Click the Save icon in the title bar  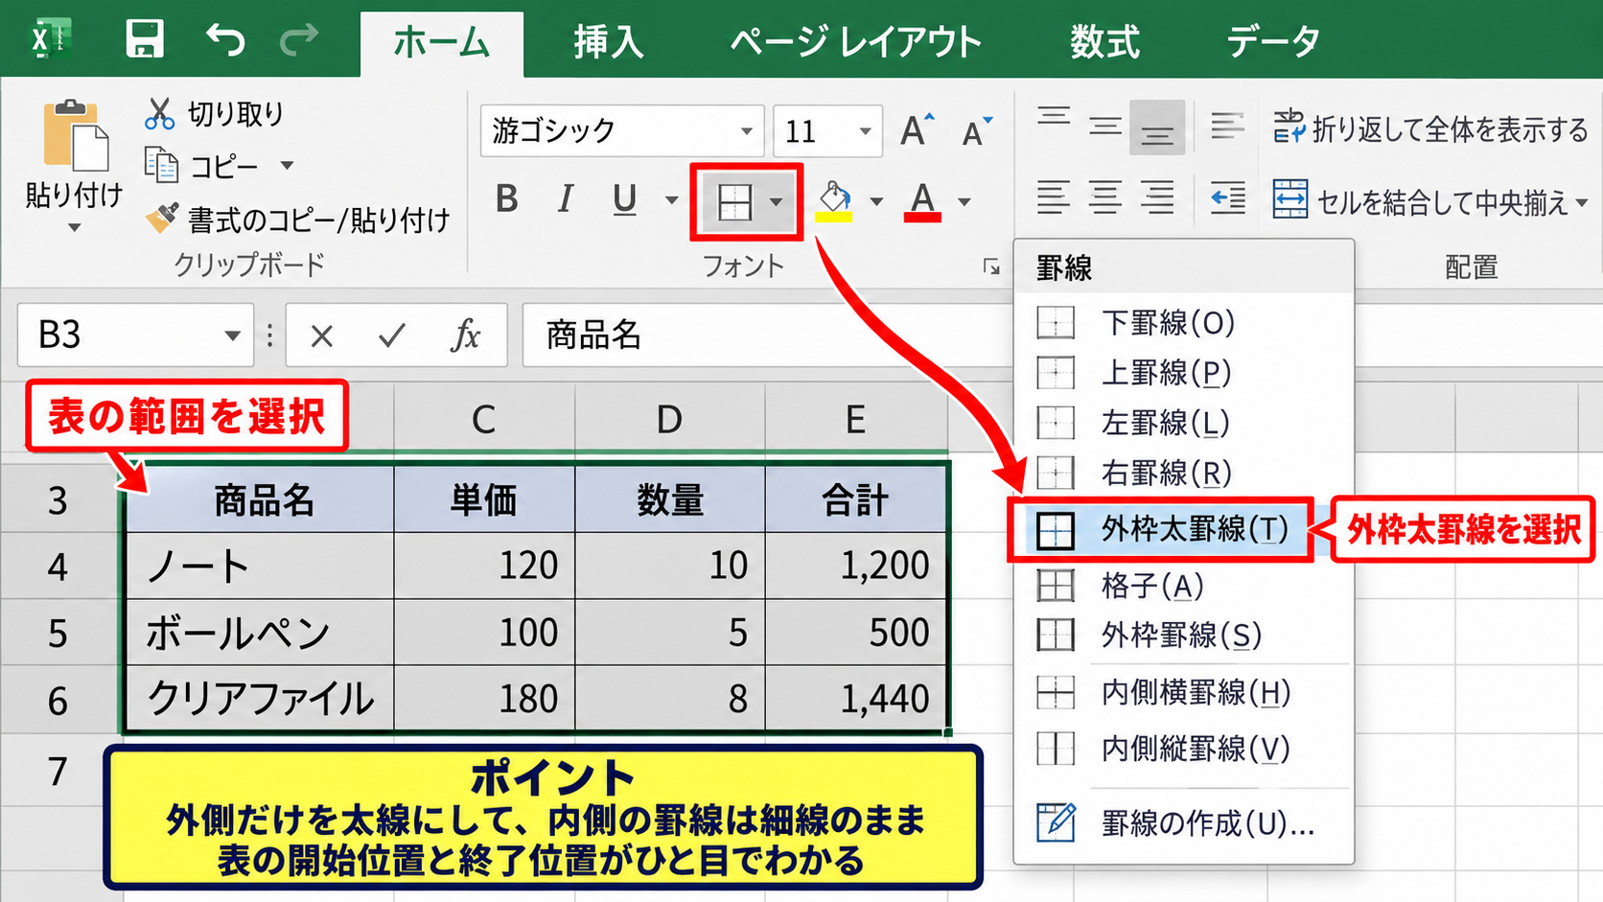145,39
